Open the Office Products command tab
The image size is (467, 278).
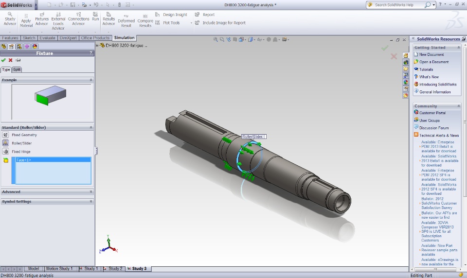[95, 38]
